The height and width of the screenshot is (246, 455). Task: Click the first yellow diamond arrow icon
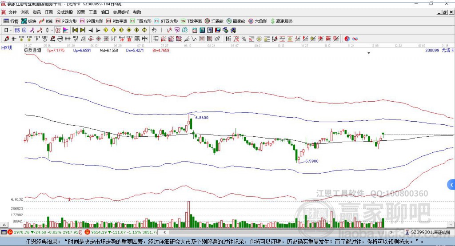[106, 30]
